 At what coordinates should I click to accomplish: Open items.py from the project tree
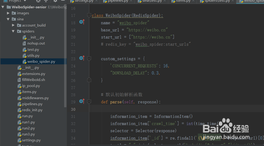coord(29,92)
